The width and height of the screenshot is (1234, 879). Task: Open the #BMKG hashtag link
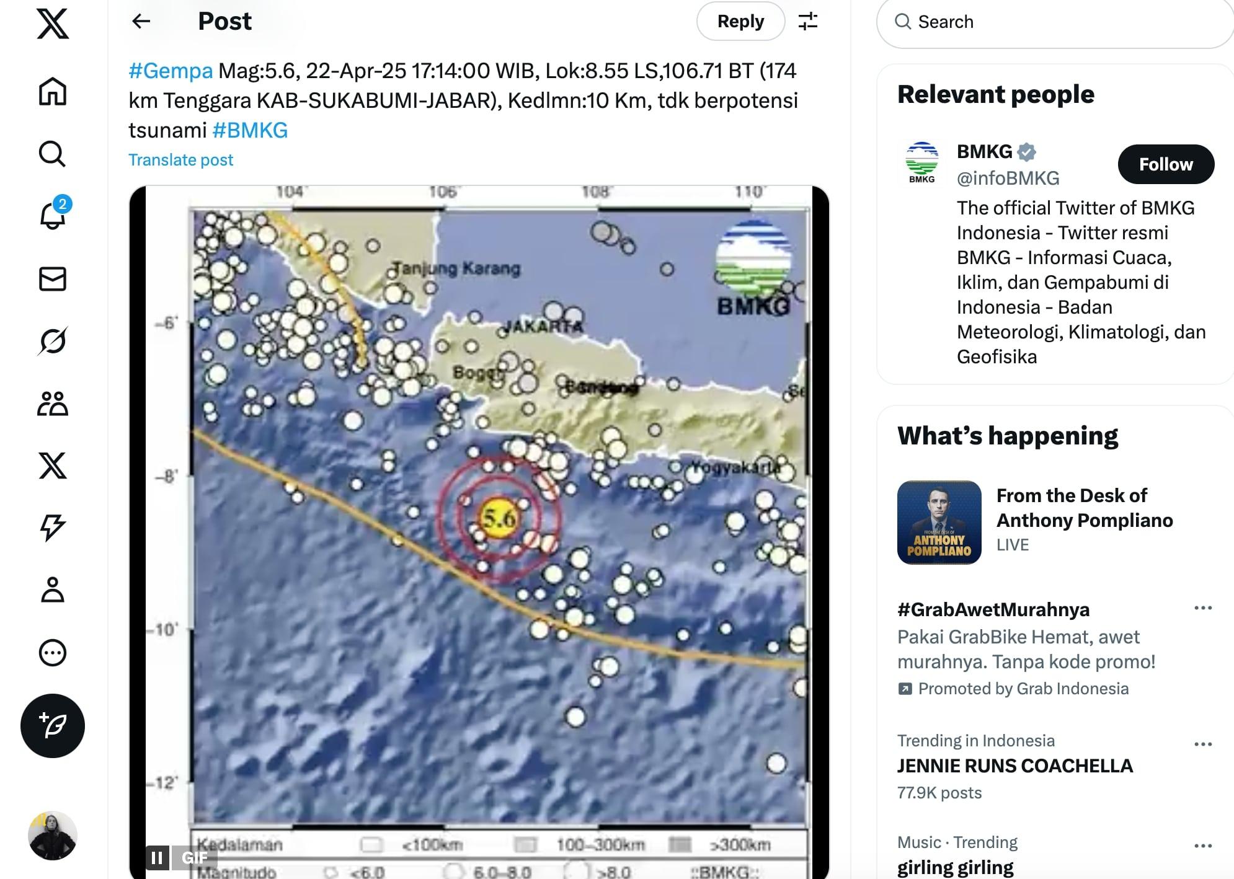(x=250, y=130)
